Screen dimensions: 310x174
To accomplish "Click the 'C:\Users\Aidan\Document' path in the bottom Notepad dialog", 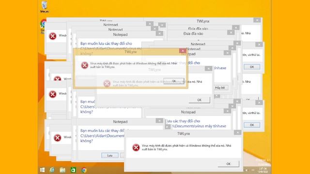I will (102, 136).
